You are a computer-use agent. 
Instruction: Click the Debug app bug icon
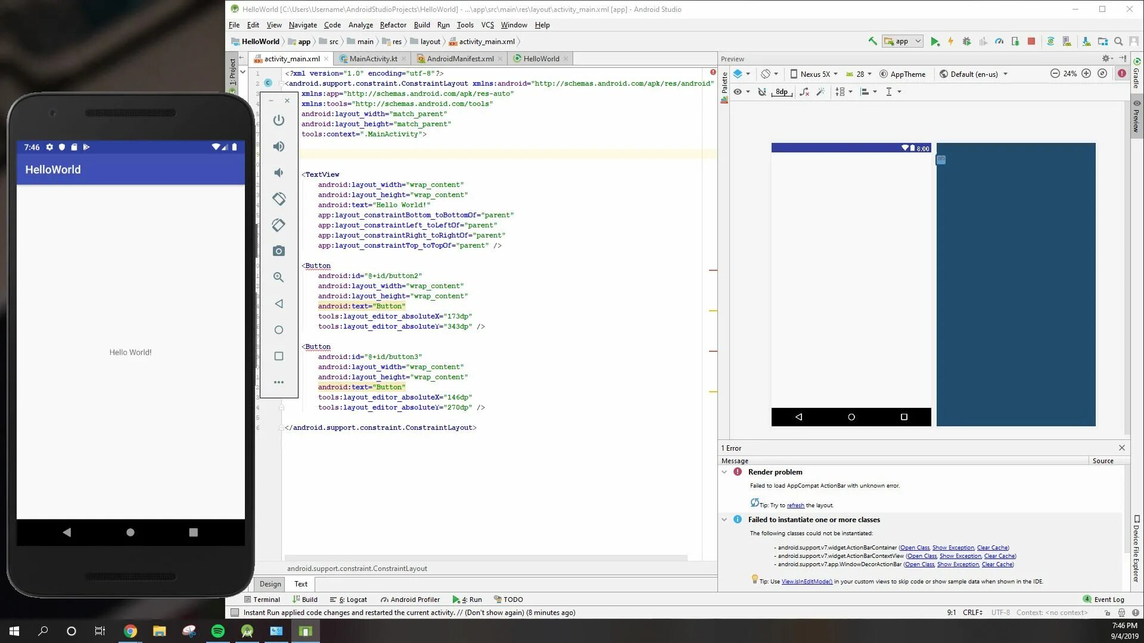point(966,42)
